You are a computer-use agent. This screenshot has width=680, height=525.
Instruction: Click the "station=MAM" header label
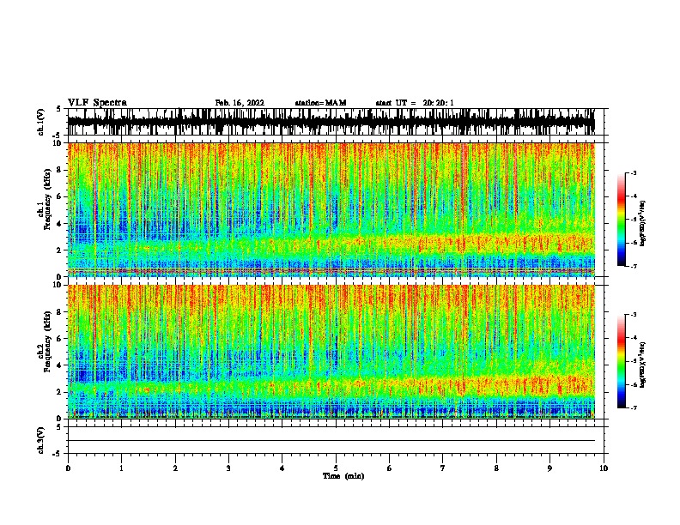(320, 103)
